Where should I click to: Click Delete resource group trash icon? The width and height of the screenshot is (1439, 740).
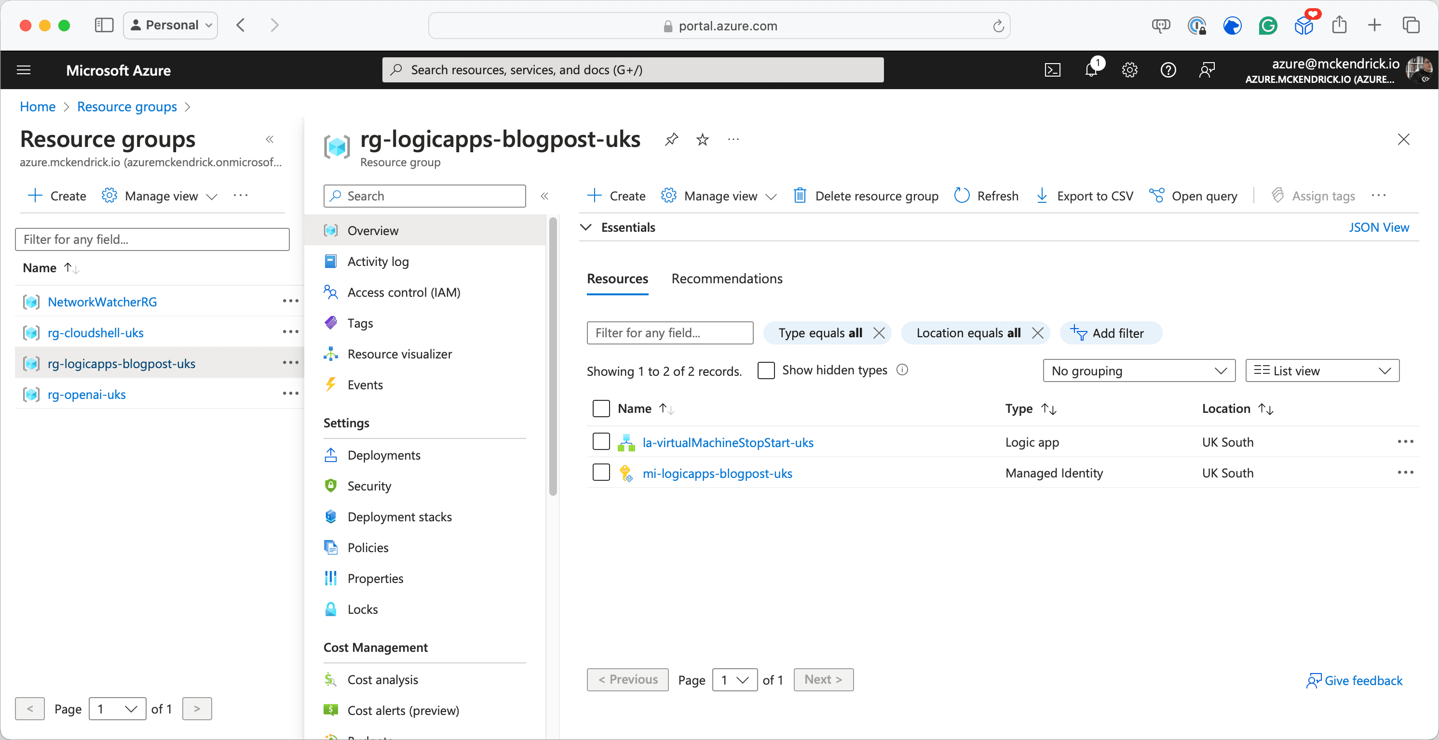pyautogui.click(x=800, y=196)
